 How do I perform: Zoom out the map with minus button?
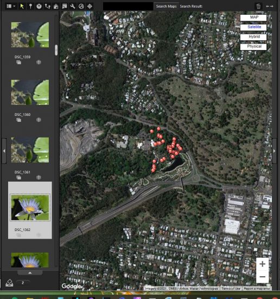pos(262,277)
